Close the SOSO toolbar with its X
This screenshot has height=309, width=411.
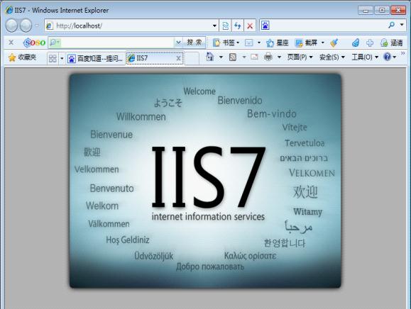[x=11, y=43]
